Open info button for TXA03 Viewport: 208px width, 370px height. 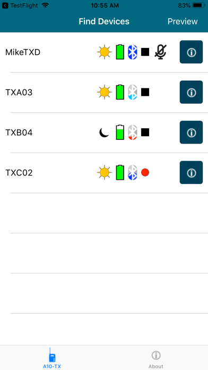[191, 92]
